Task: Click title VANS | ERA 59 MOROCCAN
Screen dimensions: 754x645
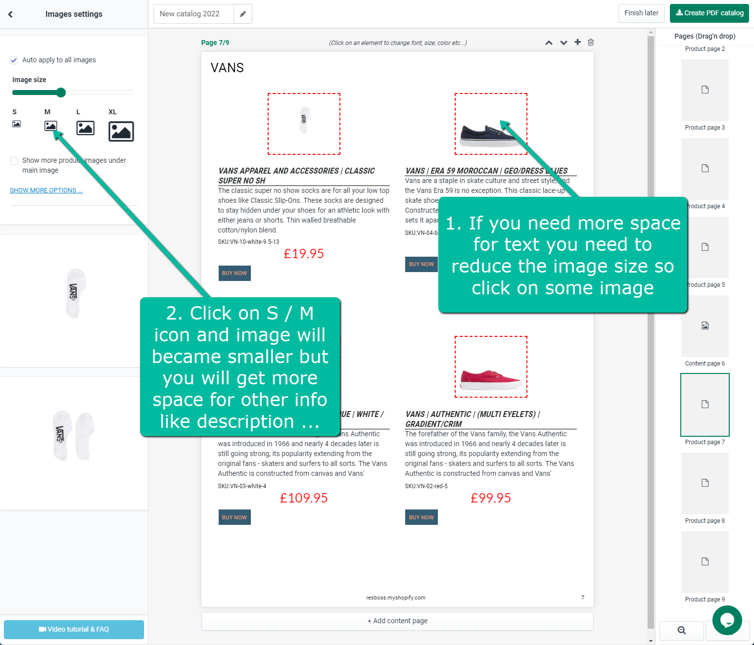Action: [486, 171]
